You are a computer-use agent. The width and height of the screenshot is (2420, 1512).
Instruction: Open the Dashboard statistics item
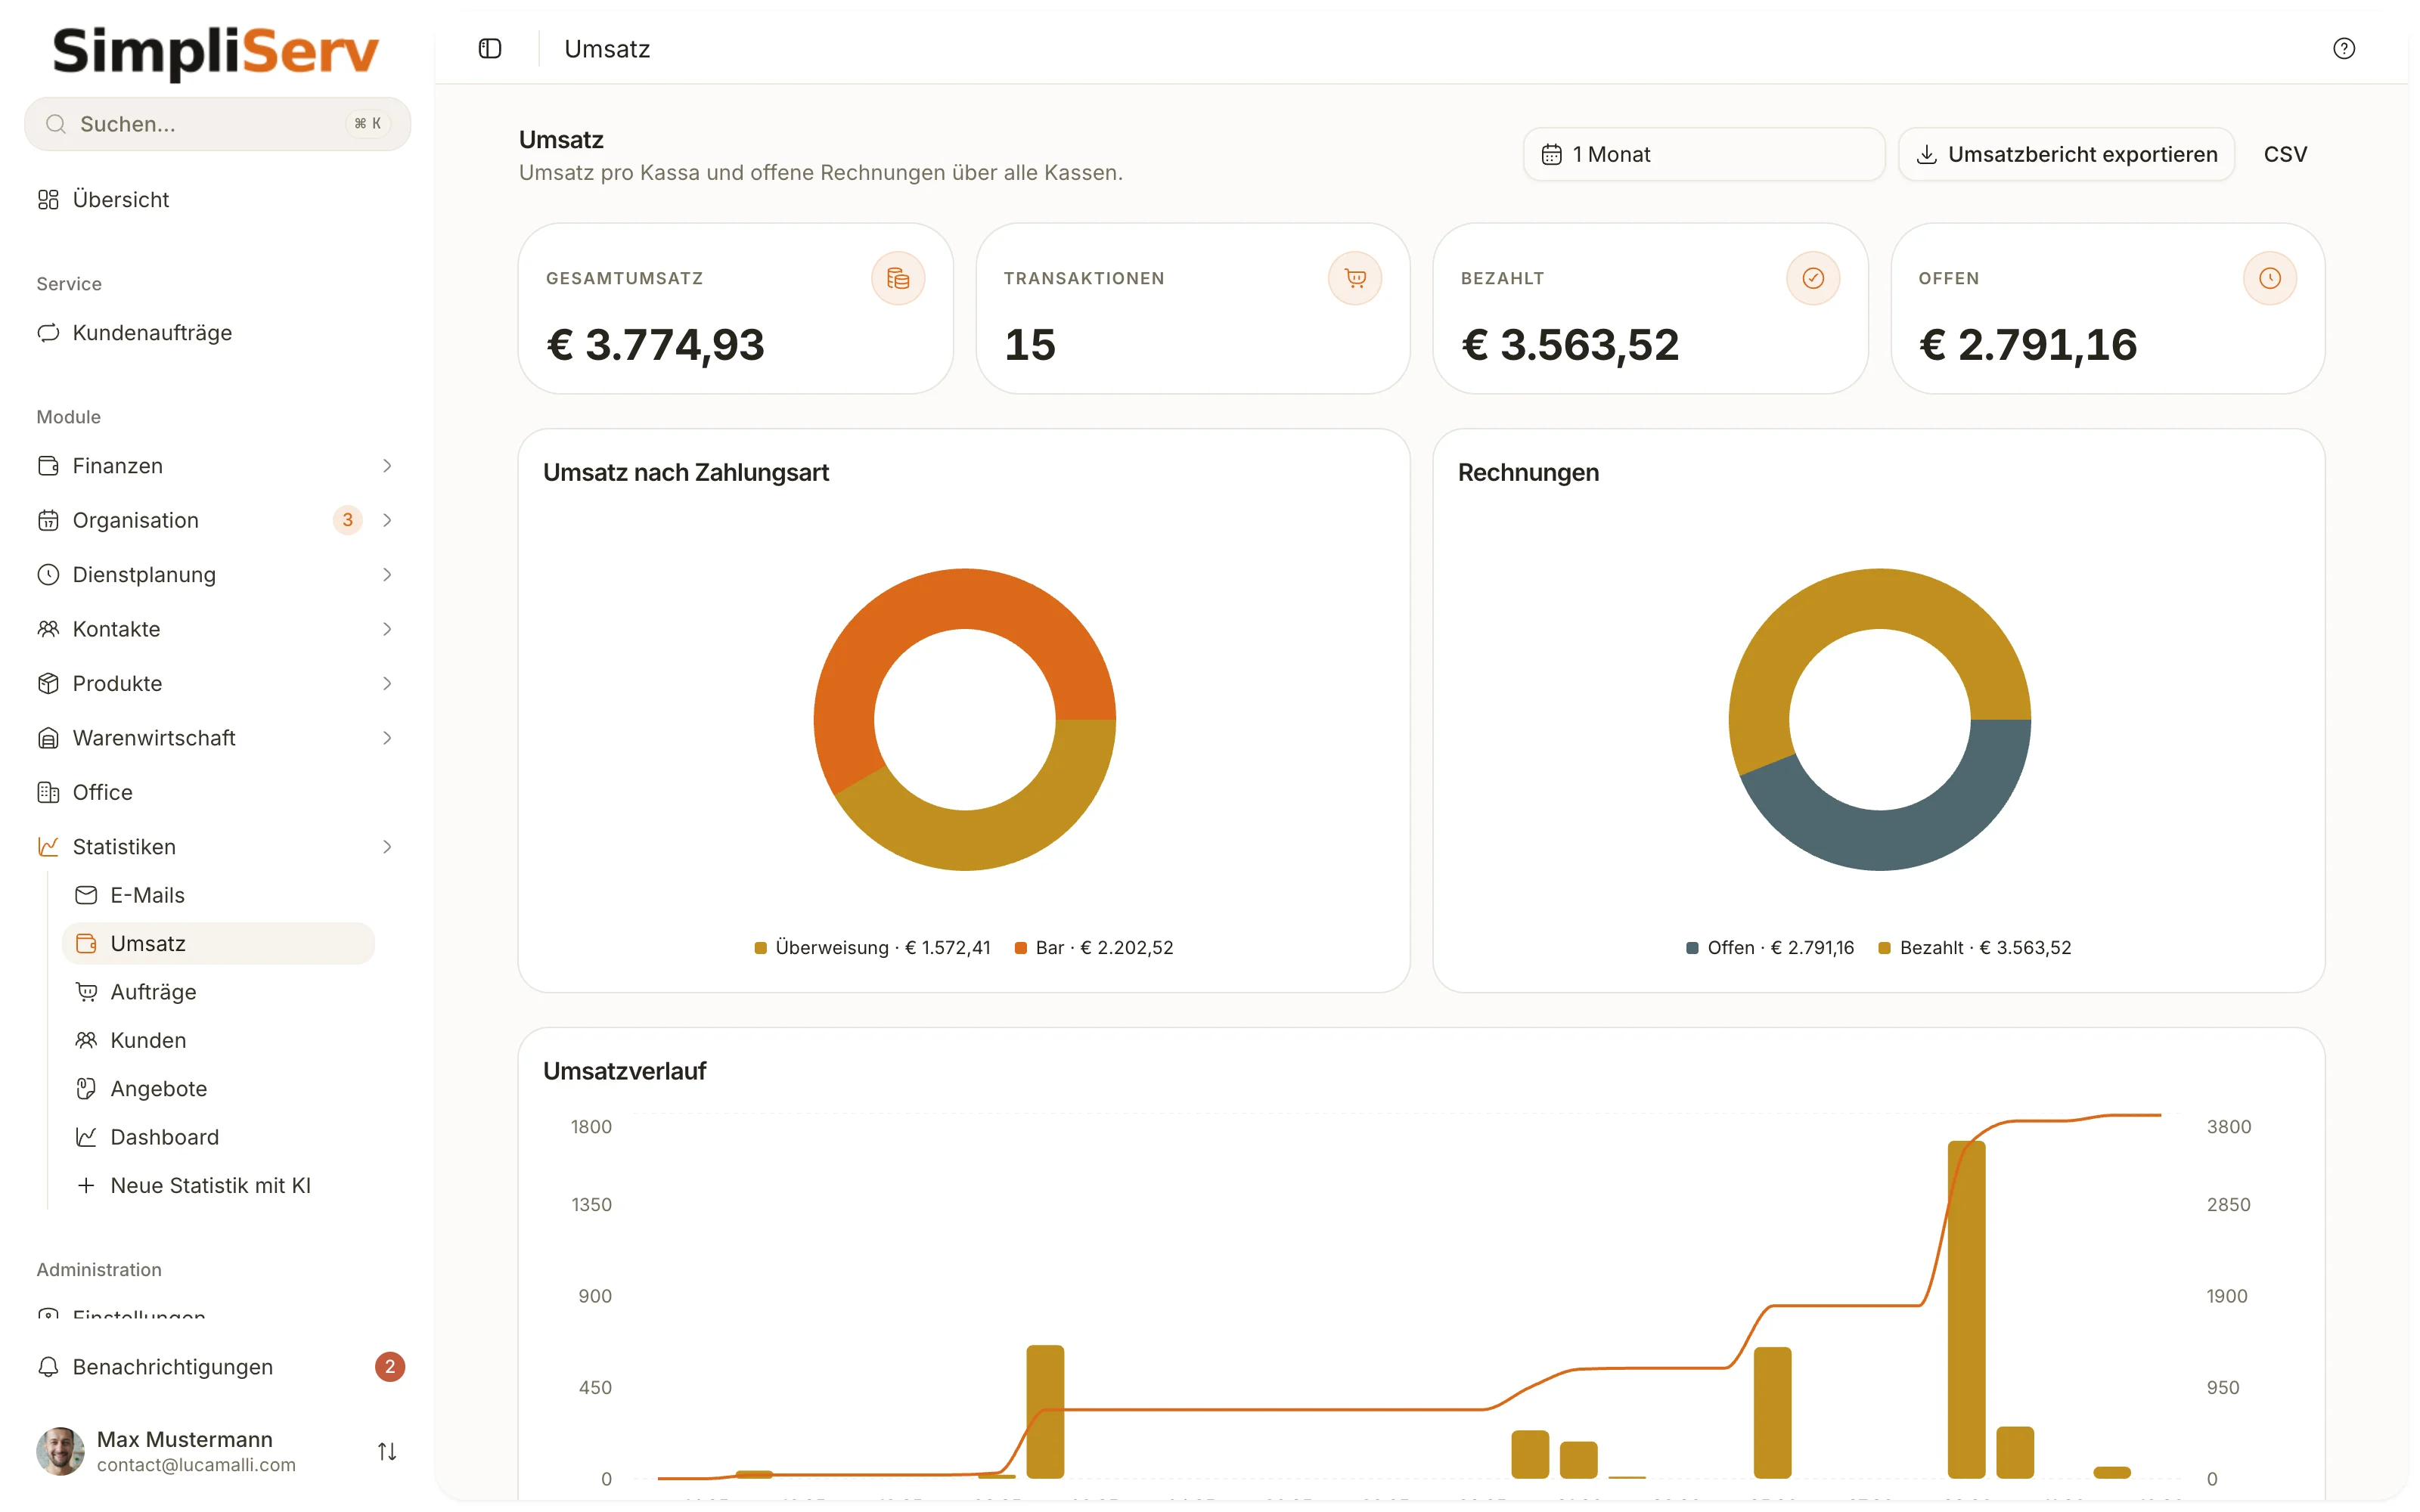point(218,1137)
